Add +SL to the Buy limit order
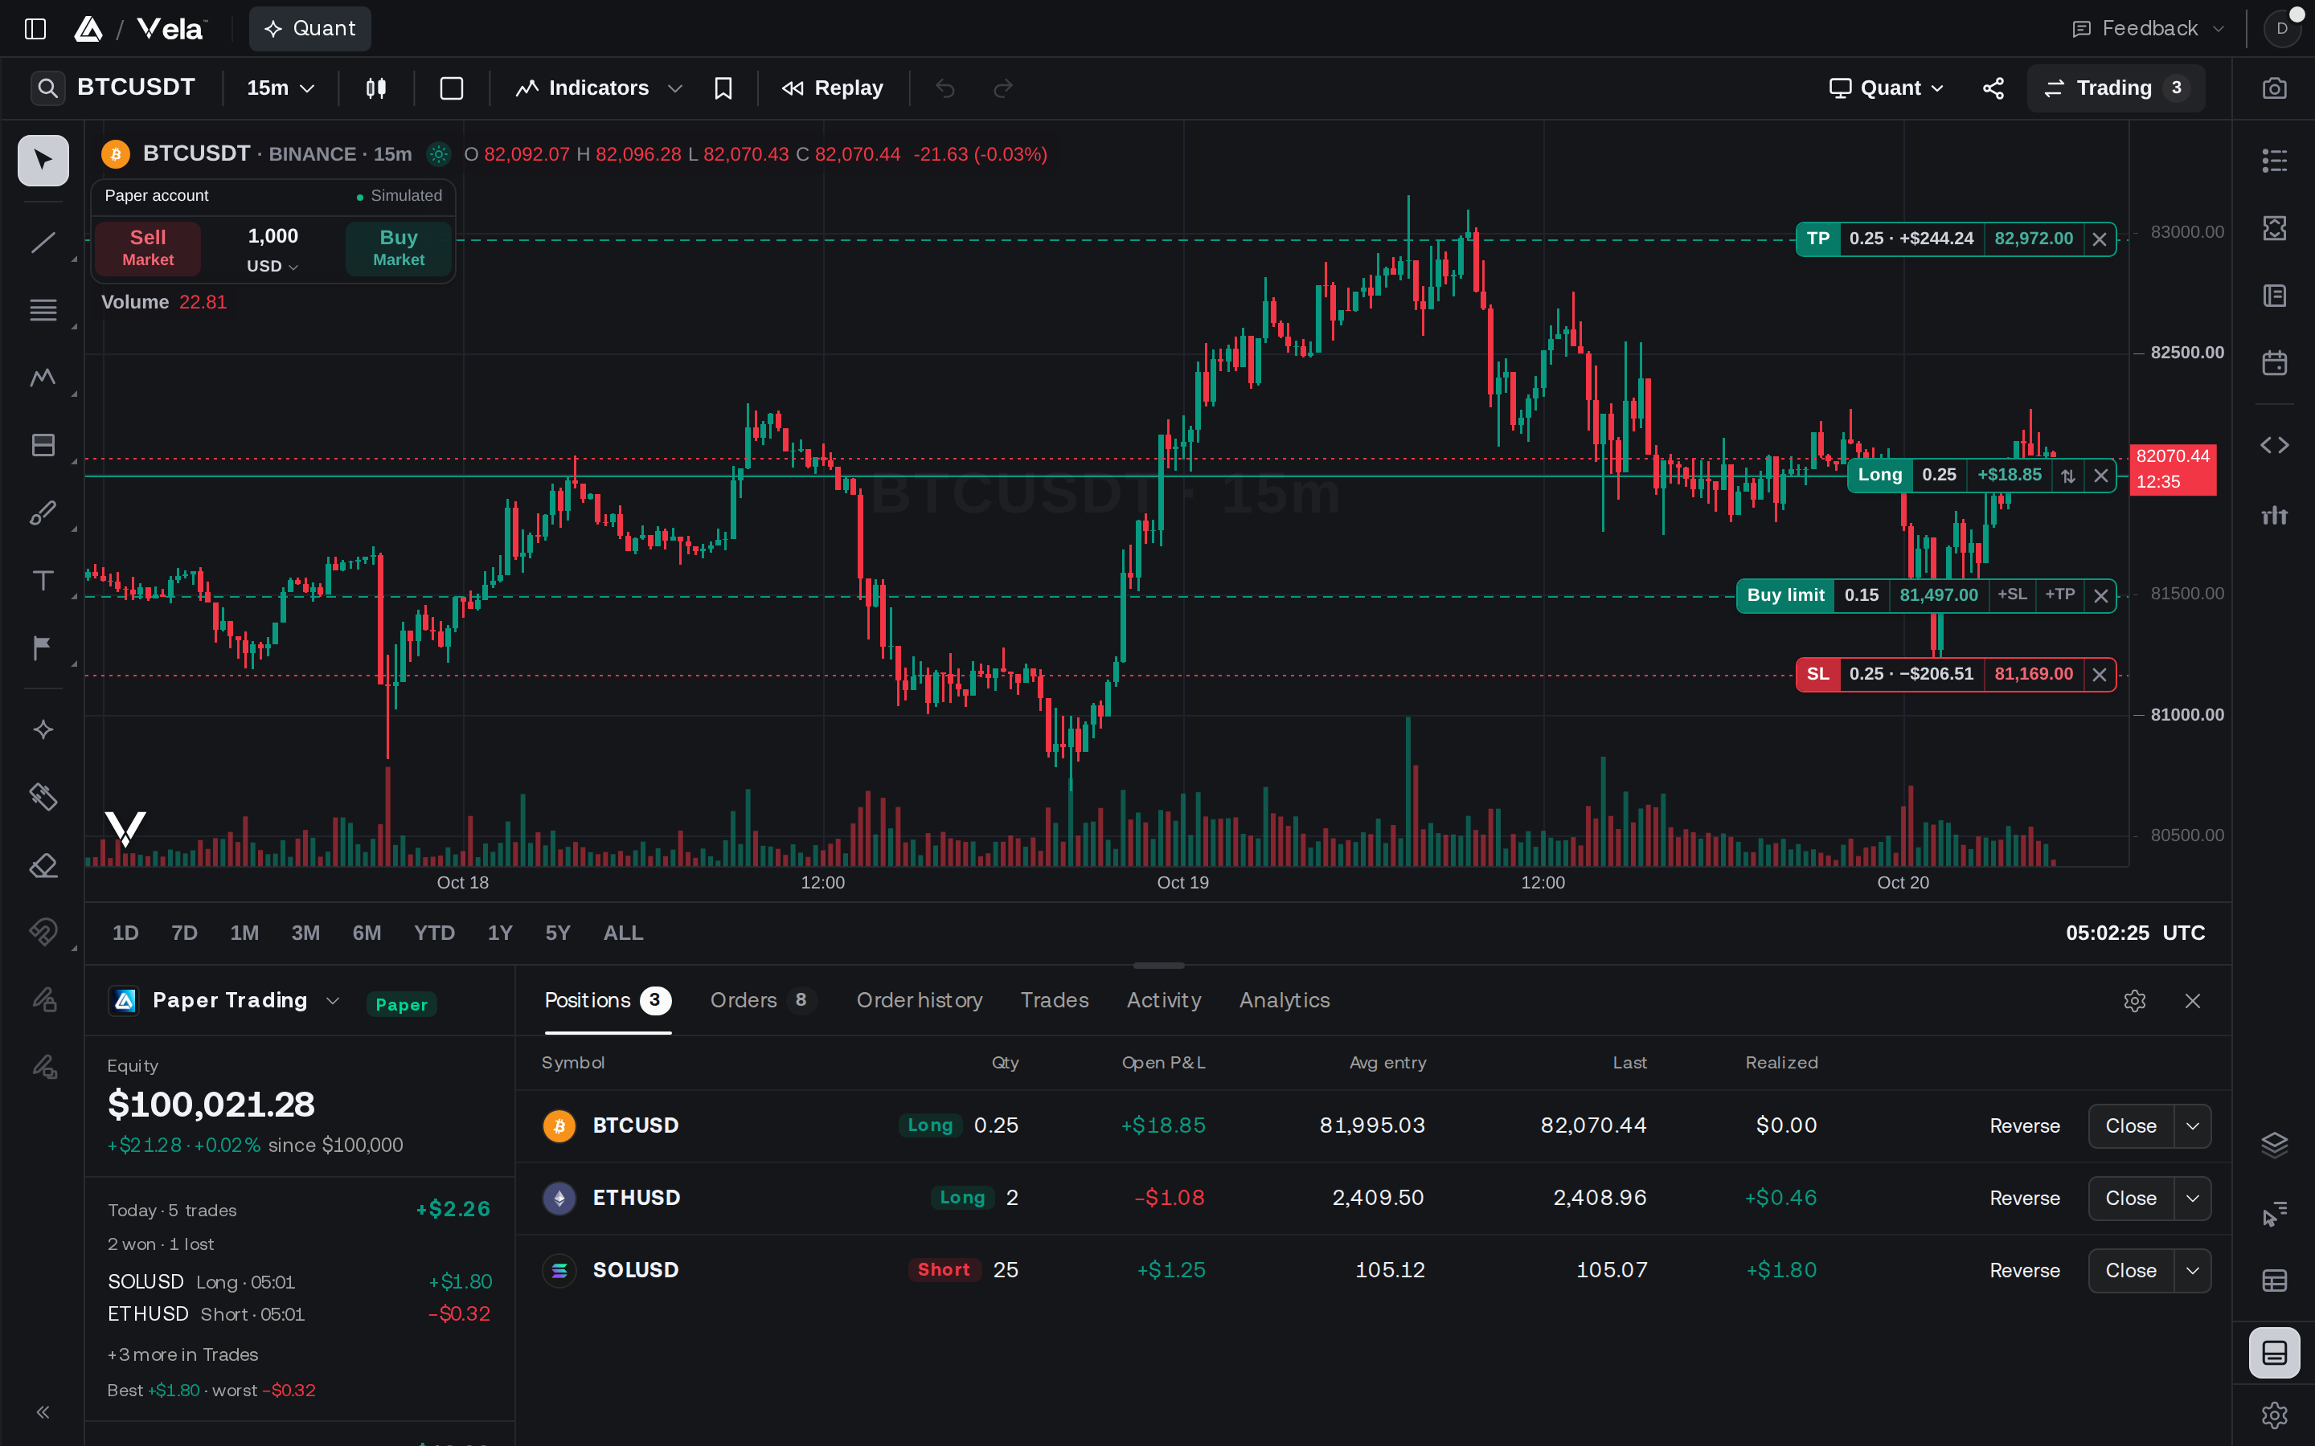The width and height of the screenshot is (2315, 1446). [x=2012, y=594]
